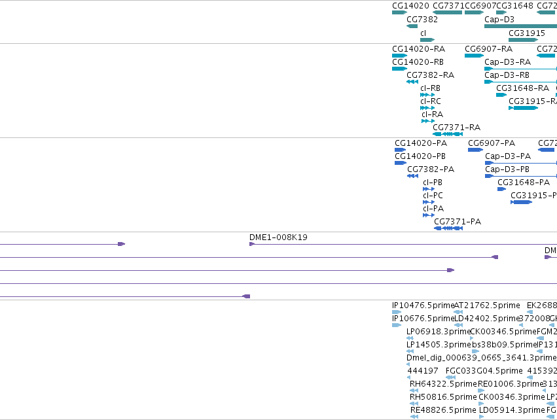
Task: Click the CG31648 gene label
Action: pos(514,6)
